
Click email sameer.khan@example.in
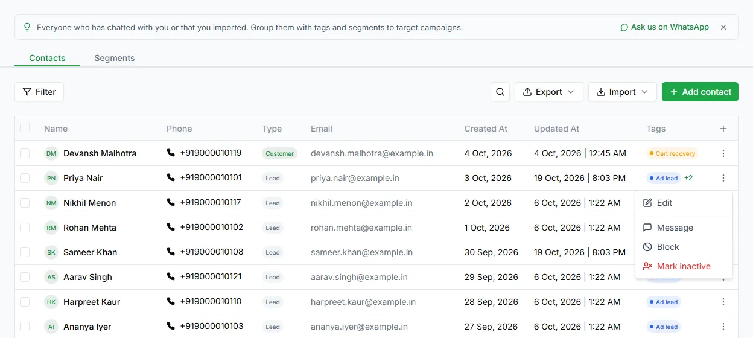click(x=361, y=252)
